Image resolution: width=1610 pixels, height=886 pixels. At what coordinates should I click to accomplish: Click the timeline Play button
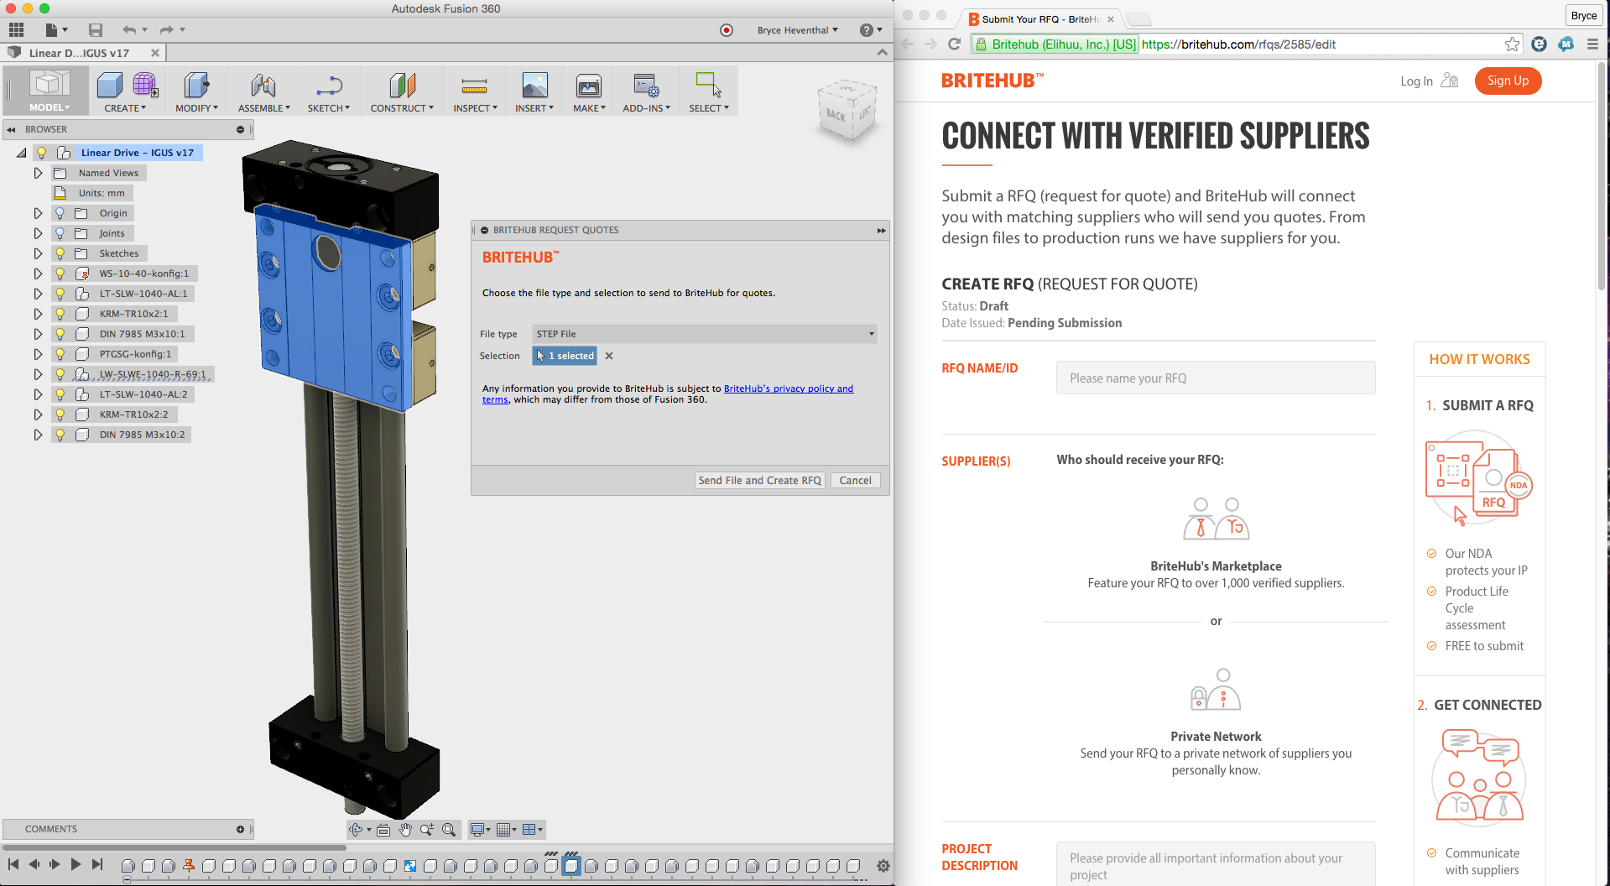tap(76, 864)
